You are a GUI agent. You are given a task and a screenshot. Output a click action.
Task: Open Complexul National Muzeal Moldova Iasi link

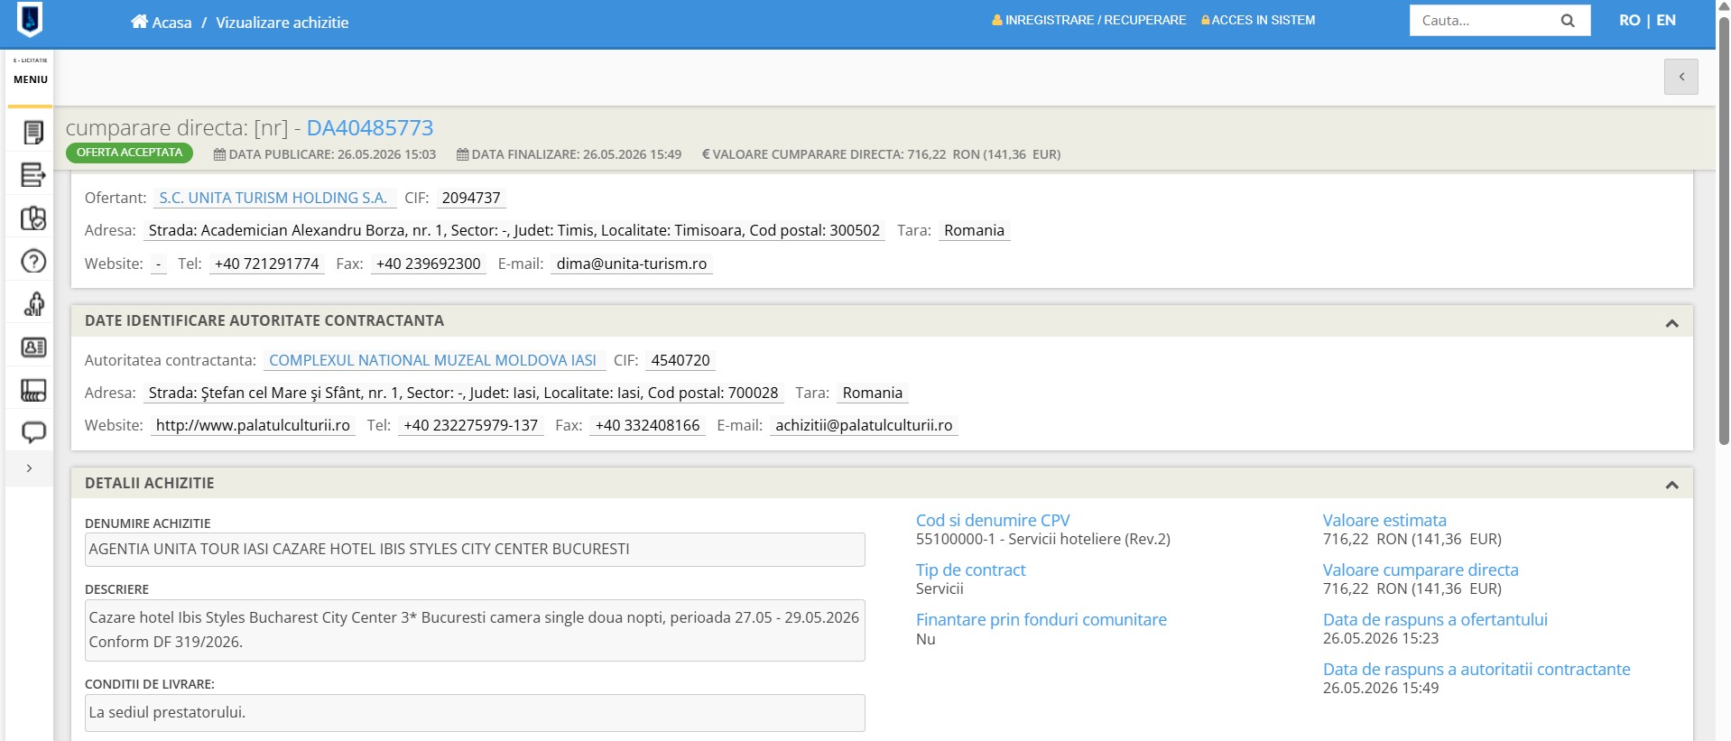pyautogui.click(x=433, y=360)
